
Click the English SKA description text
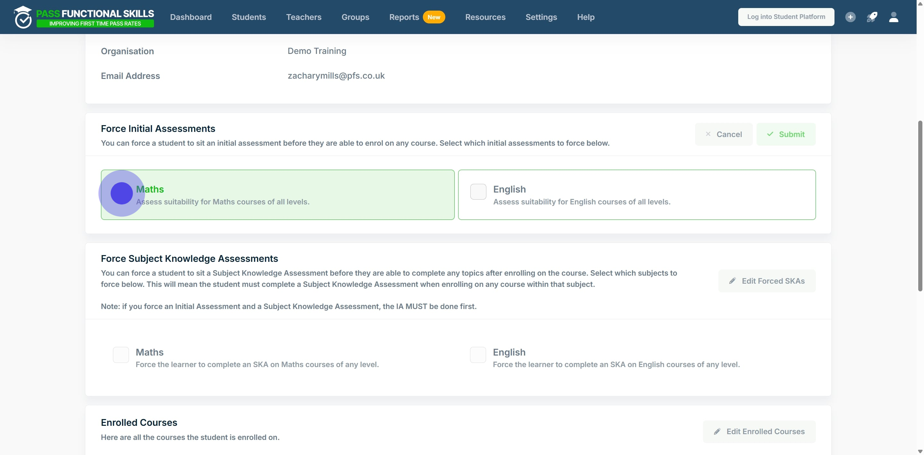pos(616,365)
